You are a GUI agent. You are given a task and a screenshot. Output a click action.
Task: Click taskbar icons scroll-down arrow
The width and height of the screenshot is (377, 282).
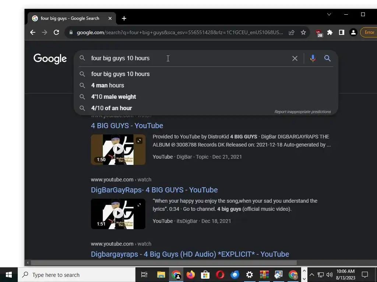[304, 279]
